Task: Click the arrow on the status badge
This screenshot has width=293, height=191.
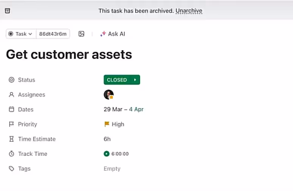Action: [135, 80]
